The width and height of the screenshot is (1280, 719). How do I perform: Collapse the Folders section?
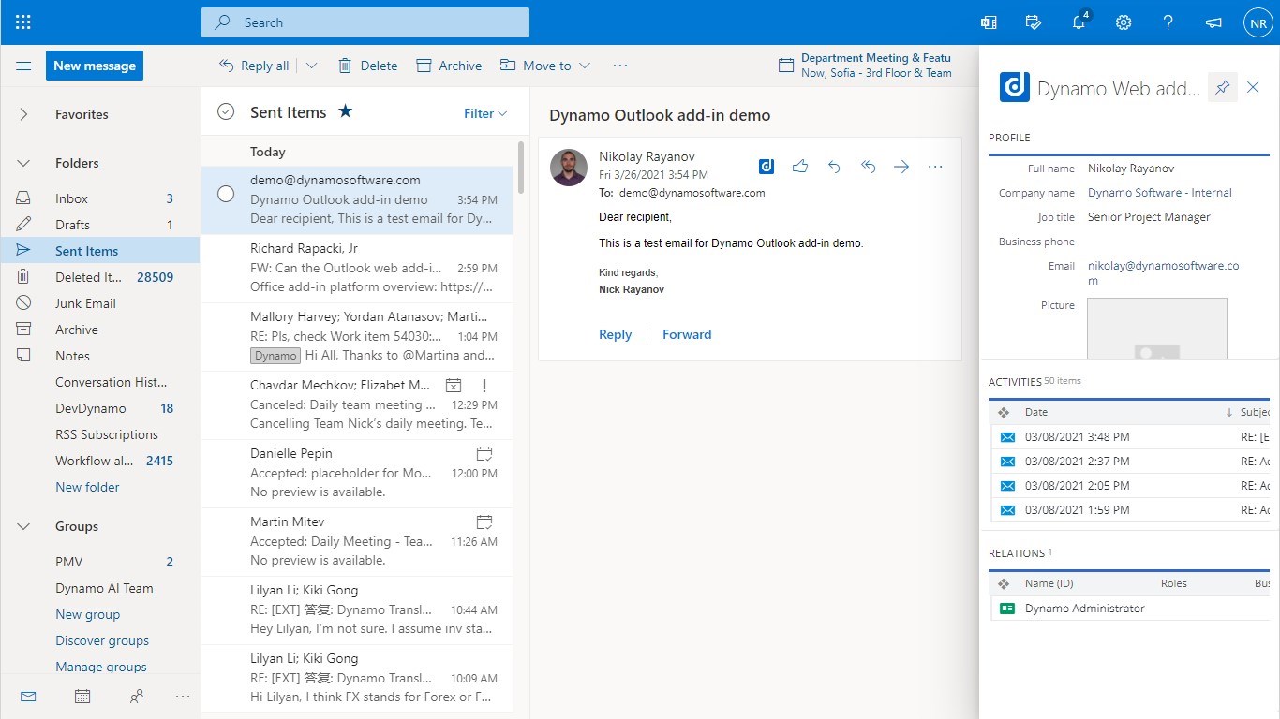pyautogui.click(x=23, y=163)
